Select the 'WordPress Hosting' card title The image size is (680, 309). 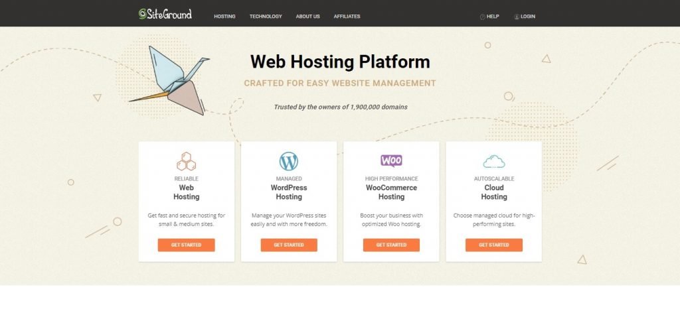click(289, 192)
